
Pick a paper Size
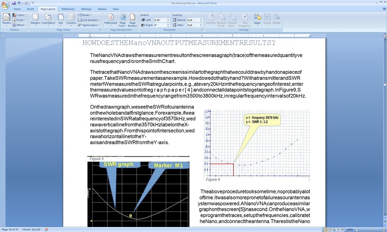pos(60,20)
